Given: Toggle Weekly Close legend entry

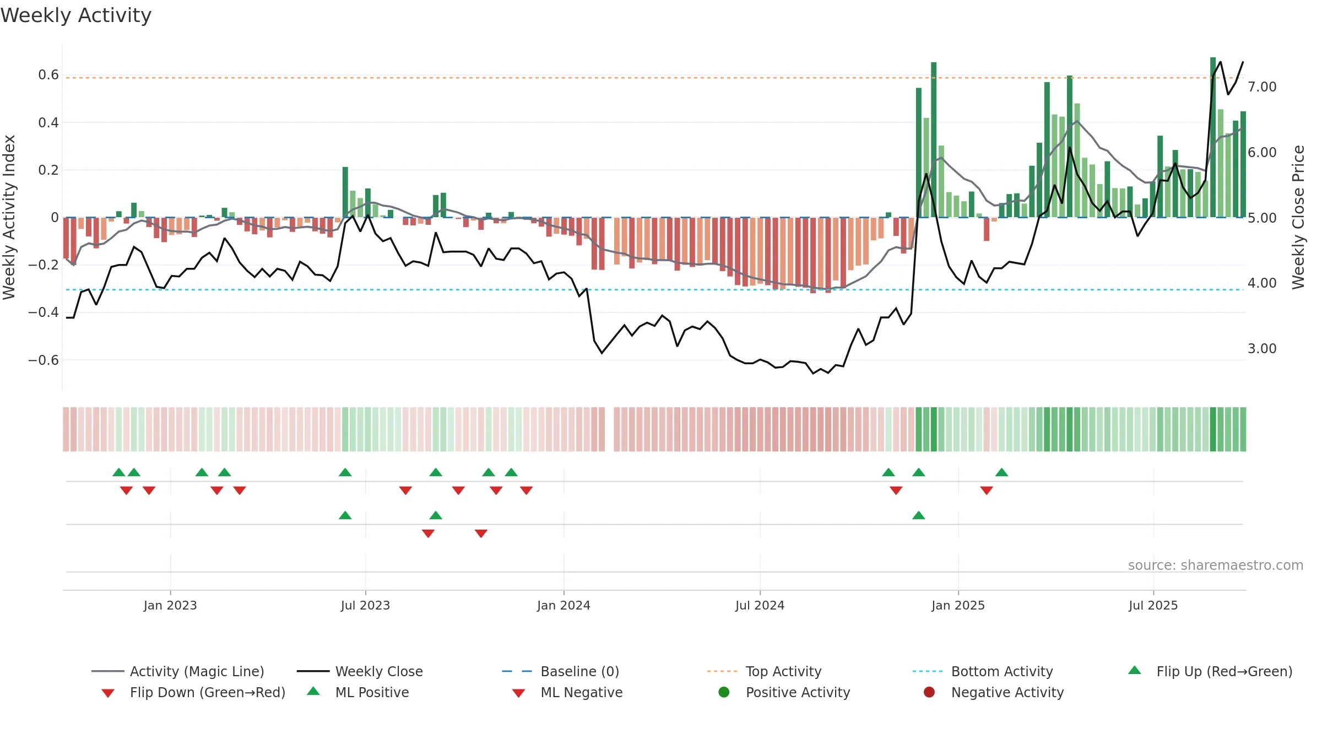Looking at the screenshot, I should click(360, 671).
